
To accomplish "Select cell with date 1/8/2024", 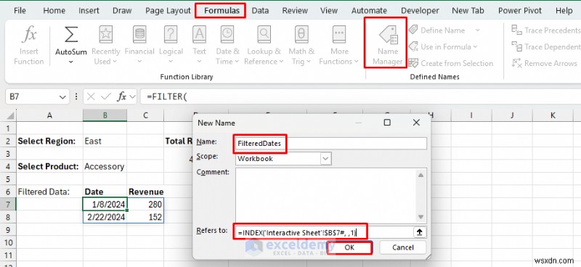I will point(105,204).
